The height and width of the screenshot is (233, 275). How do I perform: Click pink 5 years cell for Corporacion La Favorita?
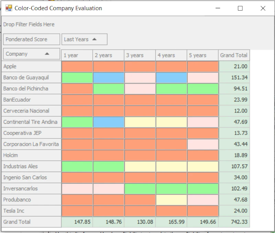(x=203, y=144)
